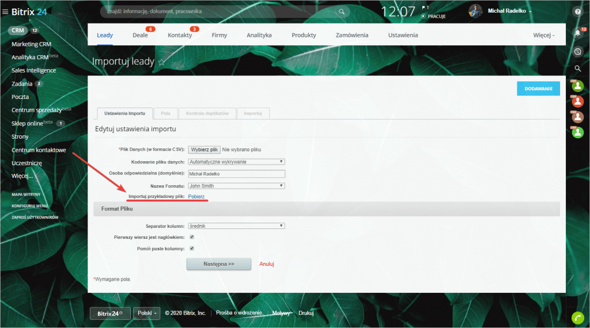Screen dimensions: 590x328
Task: Toggle 'Pomiń puste kolumny' checkbox
Action: pos(192,249)
